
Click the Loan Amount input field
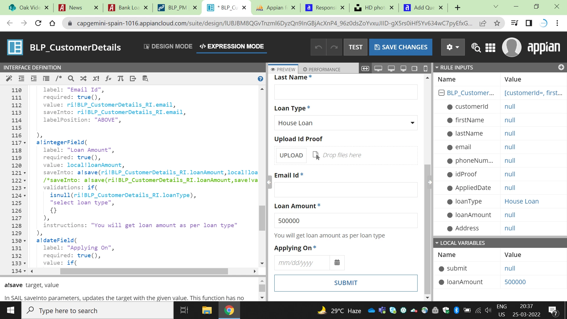(x=346, y=221)
